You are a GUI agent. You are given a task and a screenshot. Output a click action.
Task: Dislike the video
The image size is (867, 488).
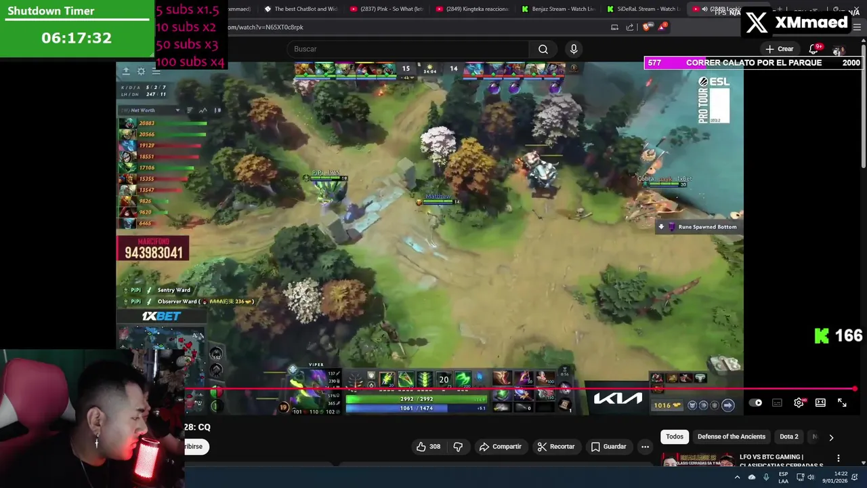coord(458,447)
